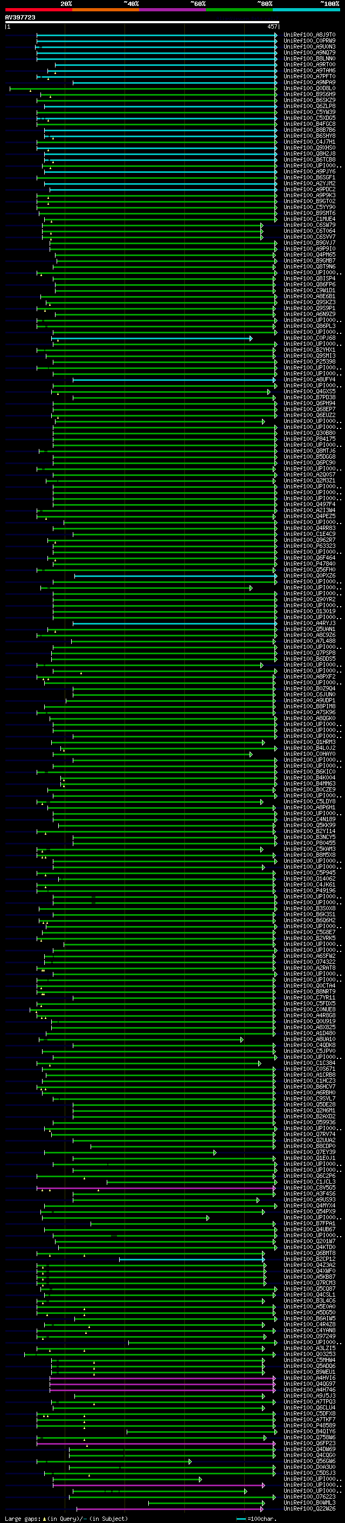Select hit UniRef100_A4H746
The height and width of the screenshot is (1523, 345).
pyautogui.click(x=309, y=1390)
